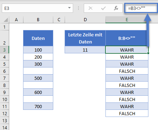Select row 1 header
Viewport: 158px width, 130px height.
click(x=4, y=27)
